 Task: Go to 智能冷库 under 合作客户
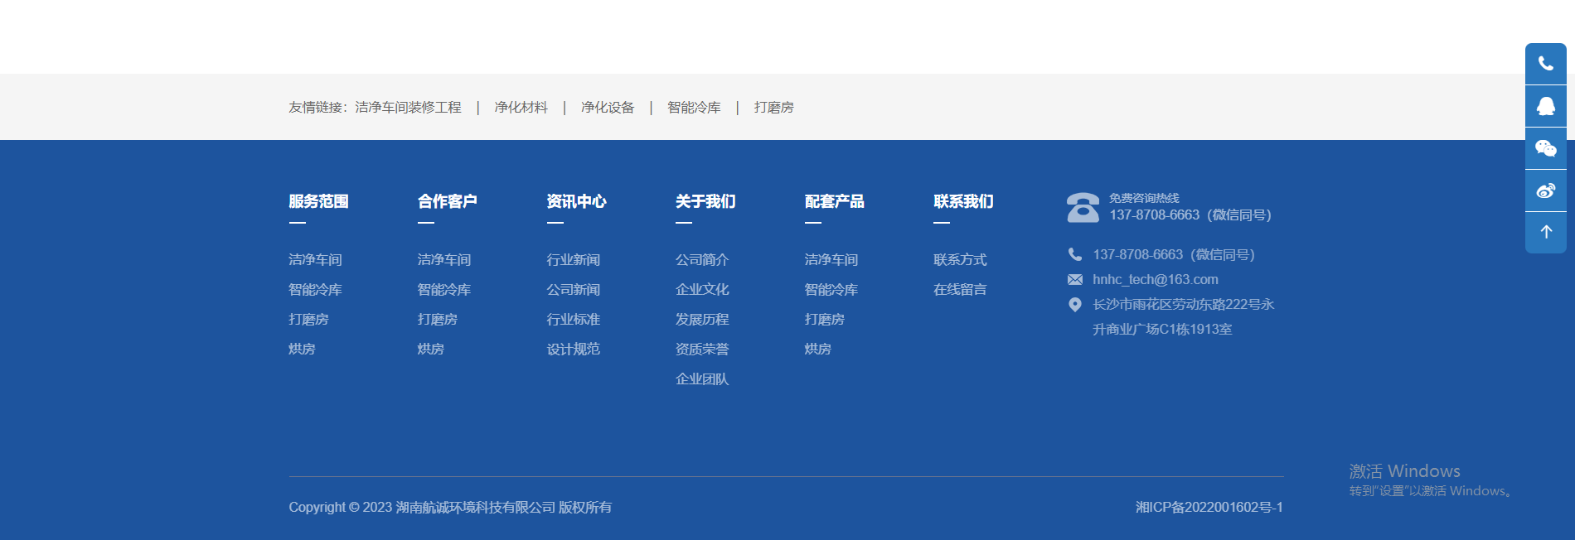444,290
